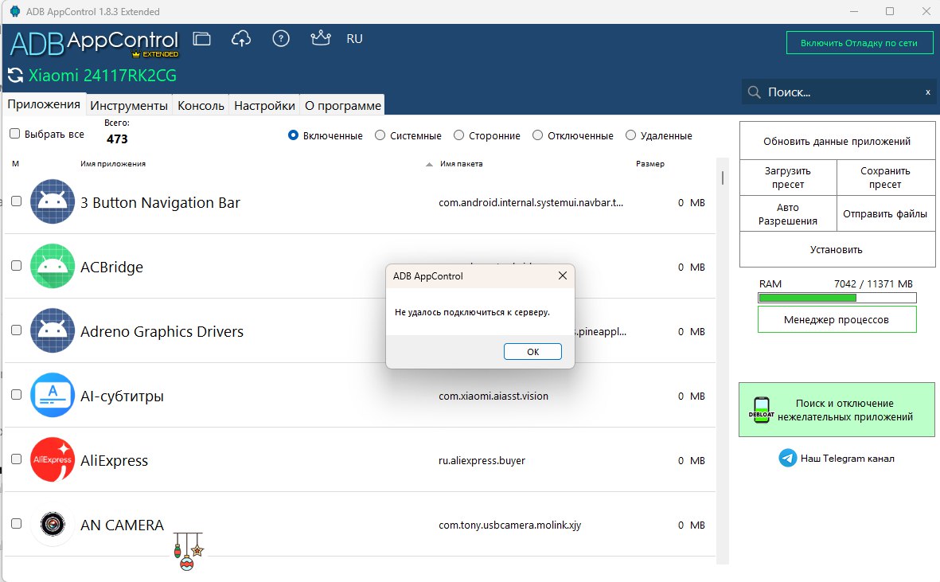
Task: Click package name com.tony.usbcamera.molink.xjy
Action: [509, 525]
